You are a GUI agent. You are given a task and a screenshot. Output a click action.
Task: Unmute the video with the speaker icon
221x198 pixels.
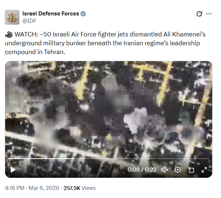tap(164, 170)
